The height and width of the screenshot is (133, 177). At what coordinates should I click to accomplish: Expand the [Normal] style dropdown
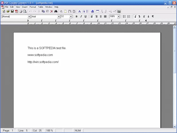coord(29,17)
